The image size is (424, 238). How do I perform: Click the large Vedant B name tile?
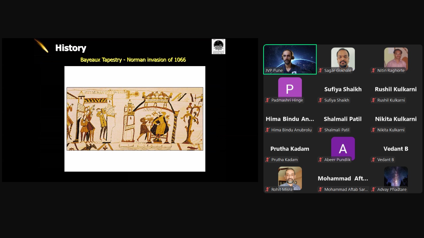396,149
